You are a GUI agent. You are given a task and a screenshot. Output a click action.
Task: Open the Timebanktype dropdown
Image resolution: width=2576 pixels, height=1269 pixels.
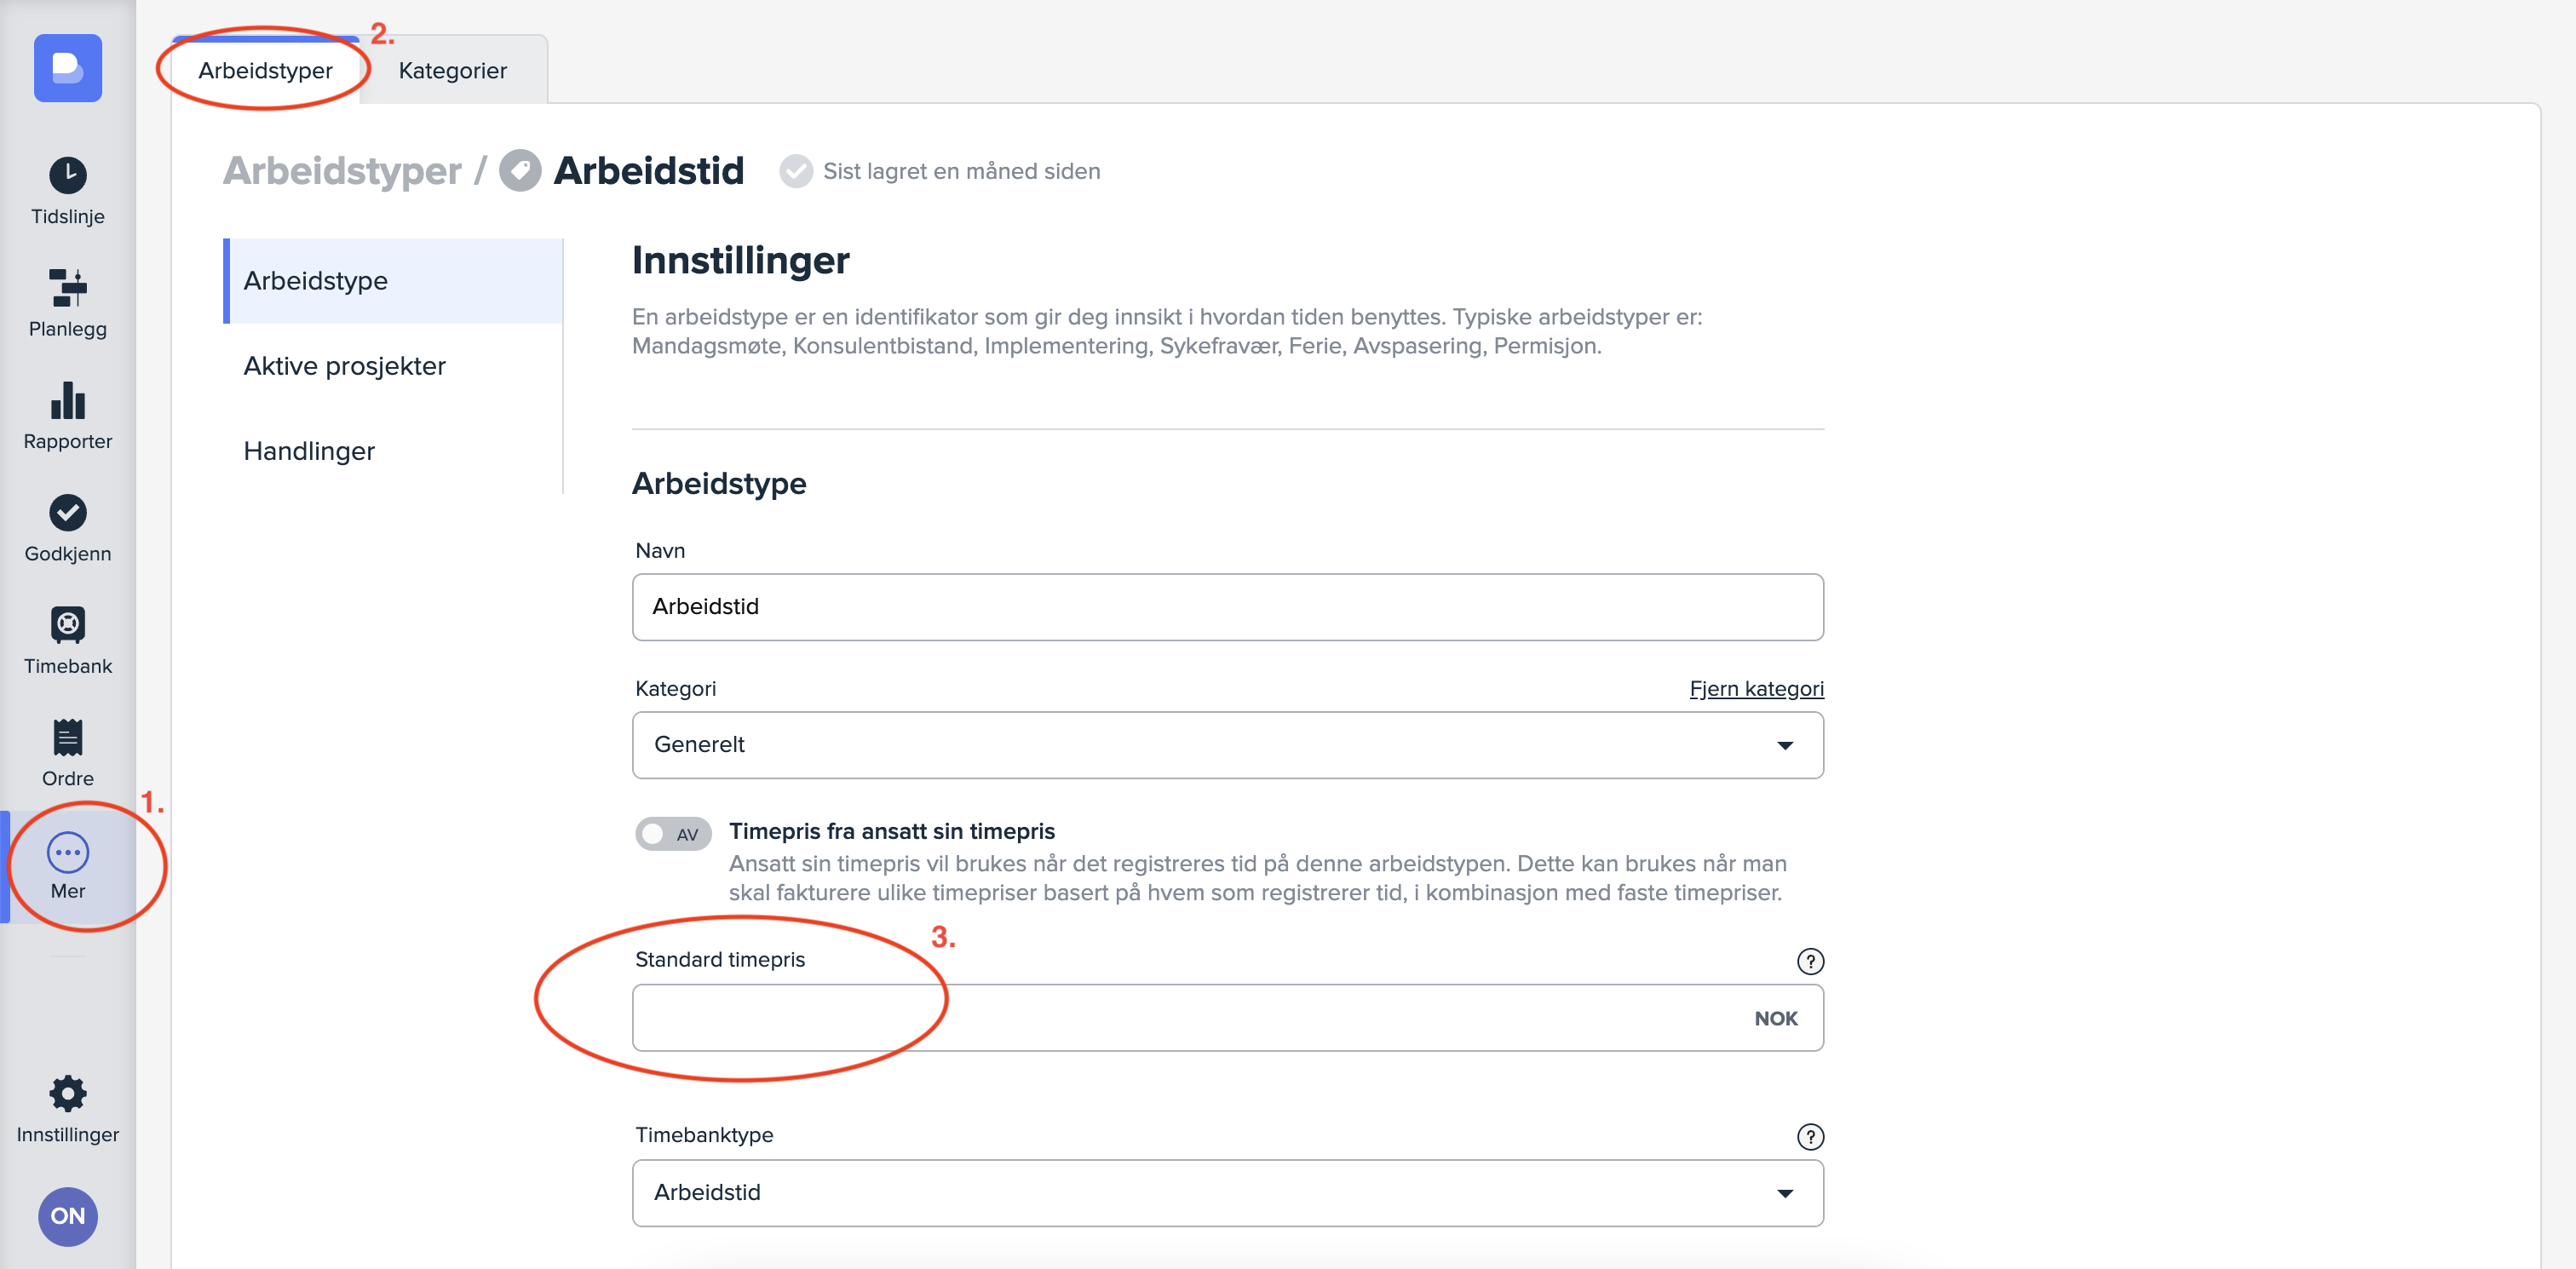pyautogui.click(x=1227, y=1192)
